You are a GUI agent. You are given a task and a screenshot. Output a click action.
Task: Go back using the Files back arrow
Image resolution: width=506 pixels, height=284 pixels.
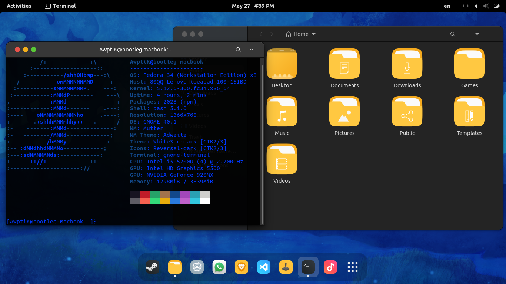[x=261, y=34]
